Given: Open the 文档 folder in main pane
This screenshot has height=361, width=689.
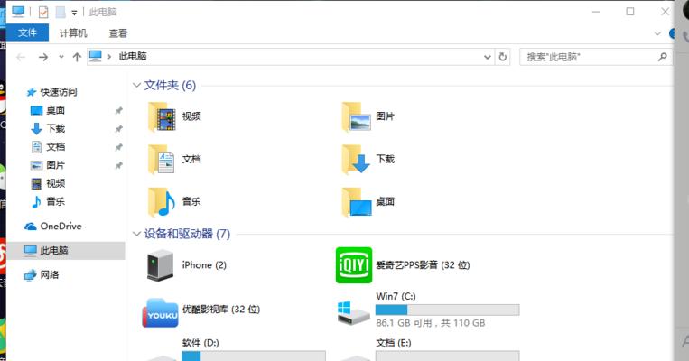Looking at the screenshot, I should [x=174, y=160].
